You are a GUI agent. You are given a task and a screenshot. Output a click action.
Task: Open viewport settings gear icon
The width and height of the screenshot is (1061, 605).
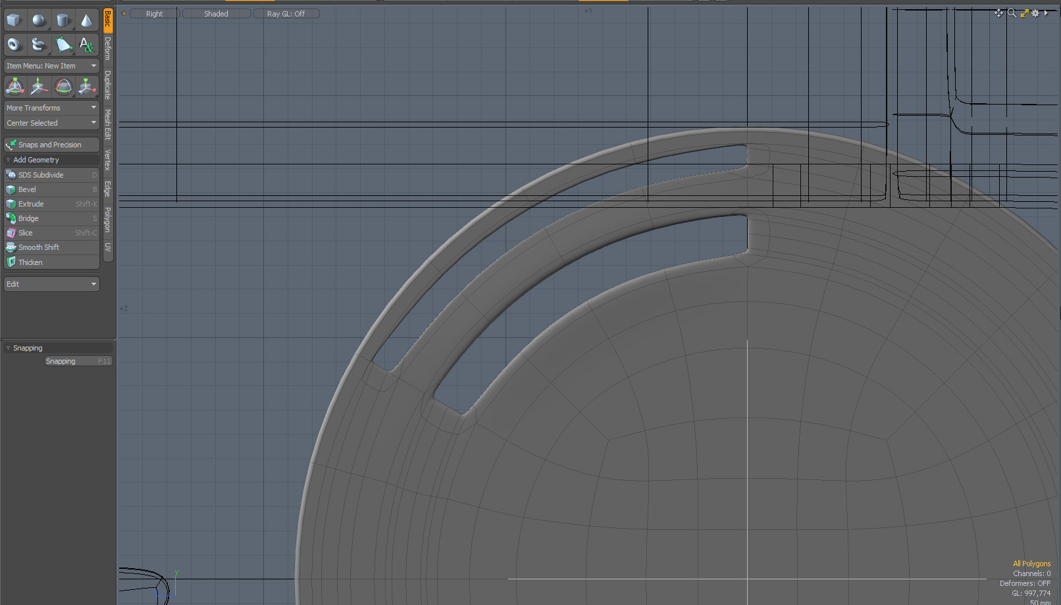click(1035, 13)
